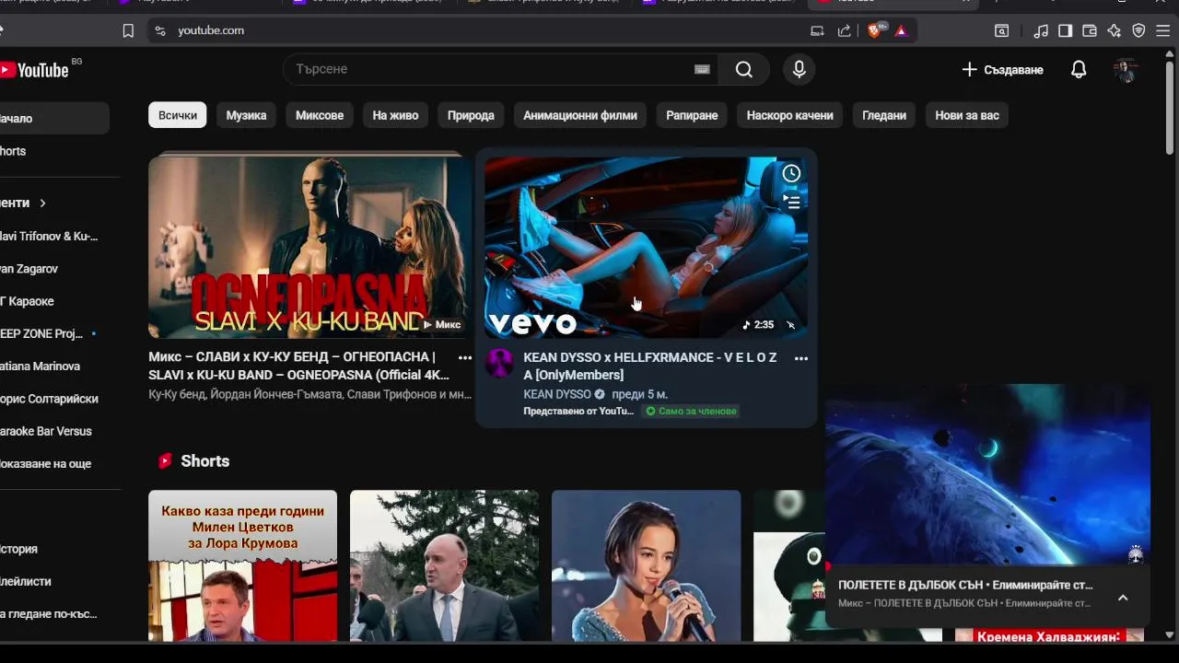Click the Създаване create button
The height and width of the screenshot is (663, 1179).
pos(1002,70)
